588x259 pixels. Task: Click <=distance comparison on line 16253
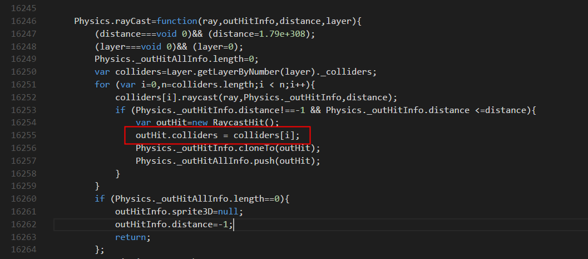tap(501, 110)
